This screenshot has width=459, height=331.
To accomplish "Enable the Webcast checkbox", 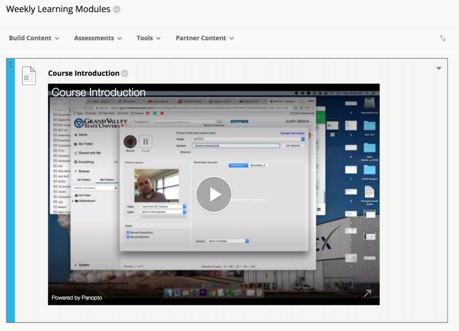I will 178,152.
